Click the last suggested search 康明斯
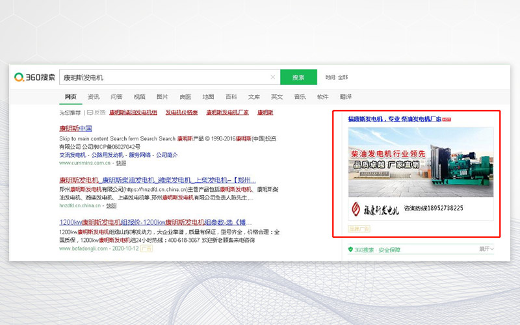The image size is (520, 325). (265, 112)
